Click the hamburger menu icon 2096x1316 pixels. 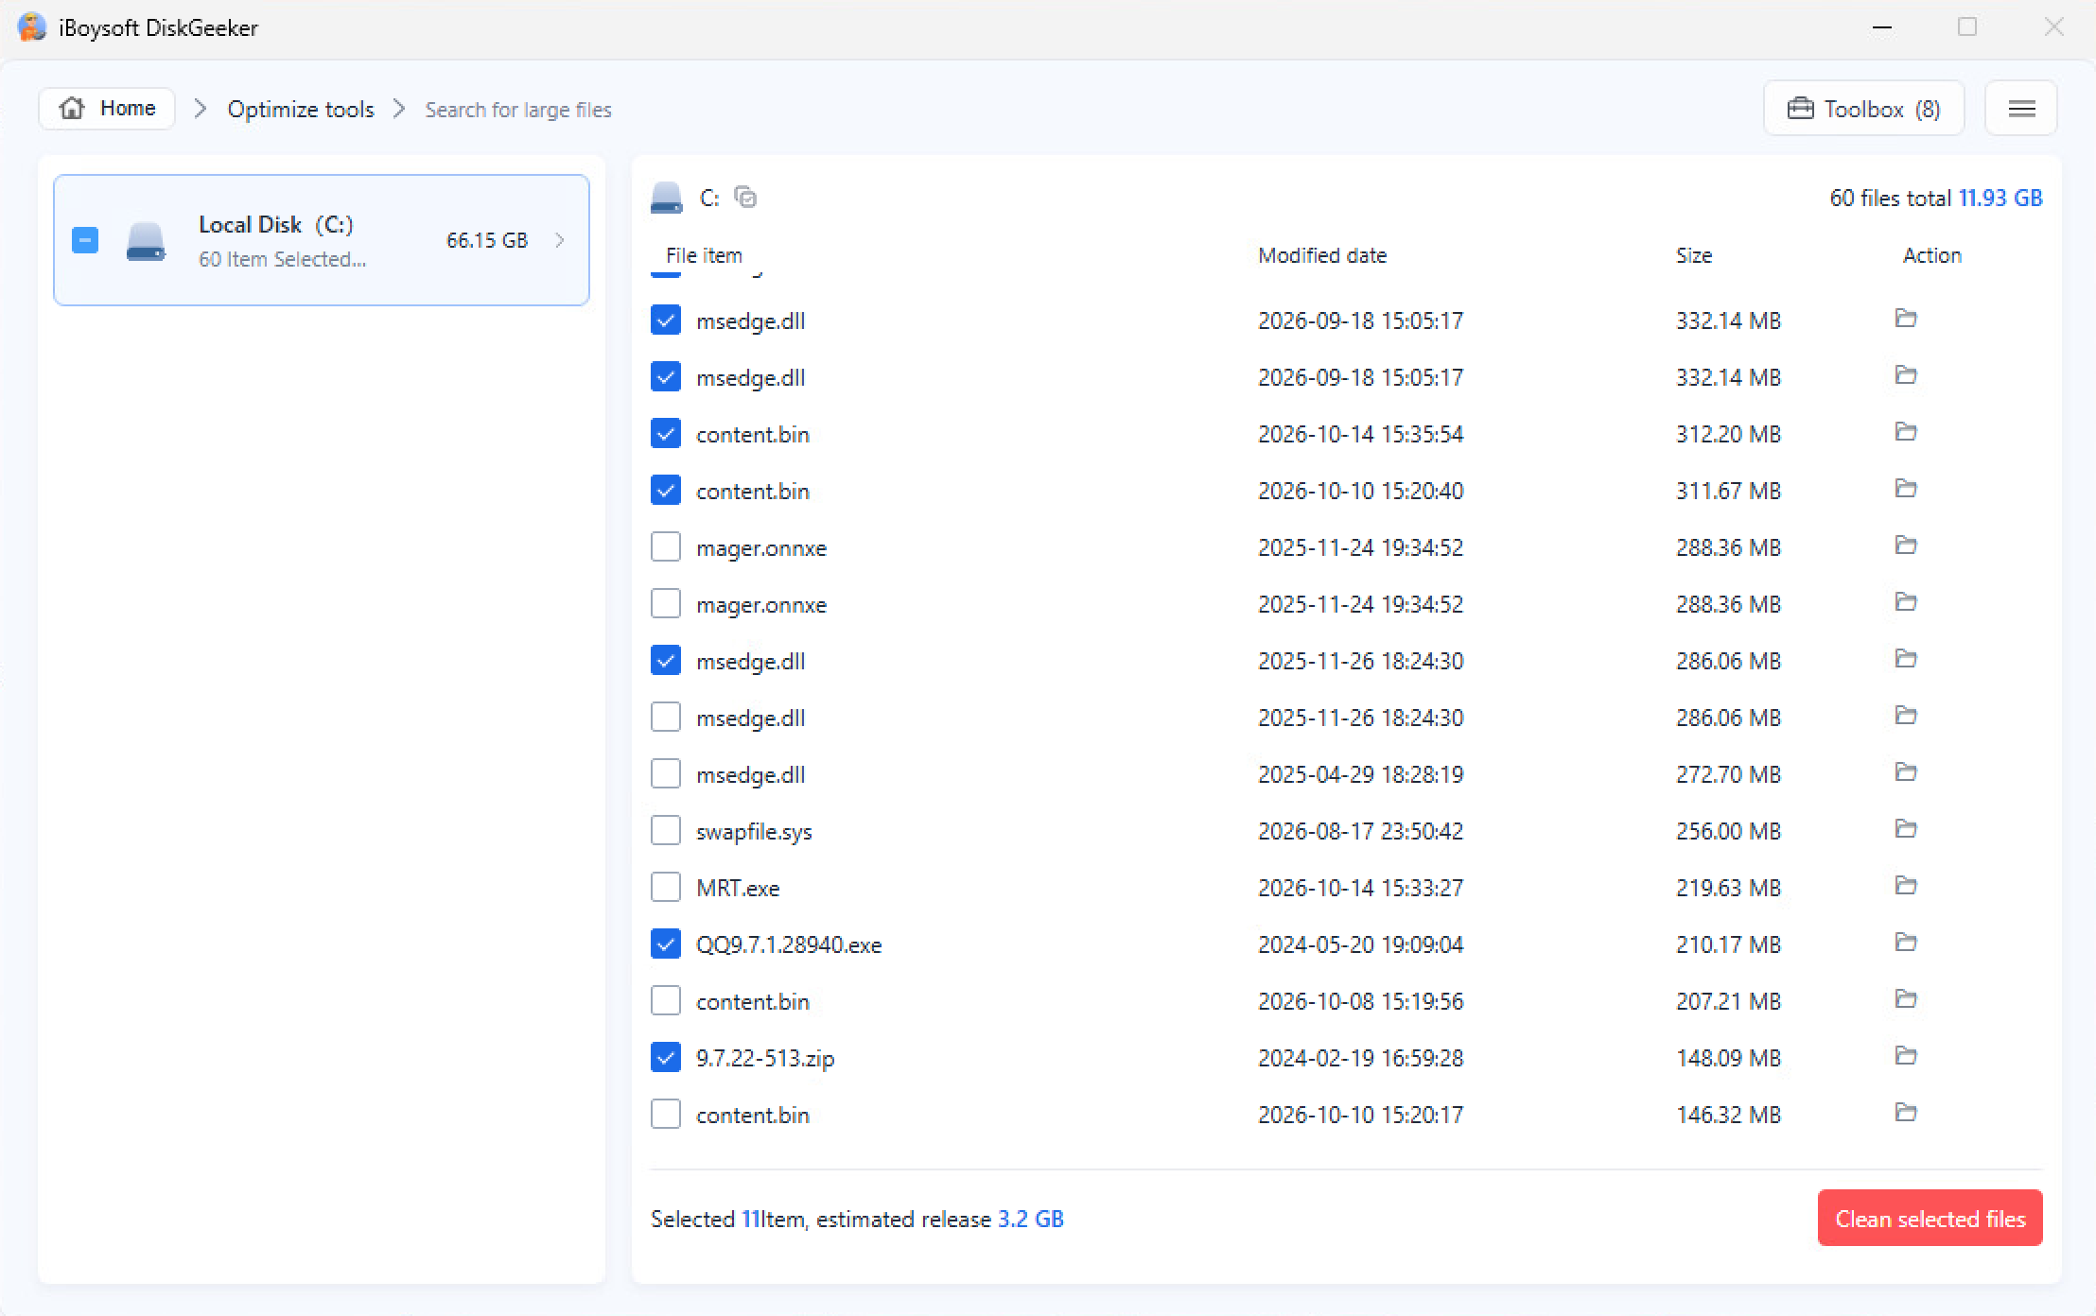pos(2021,109)
